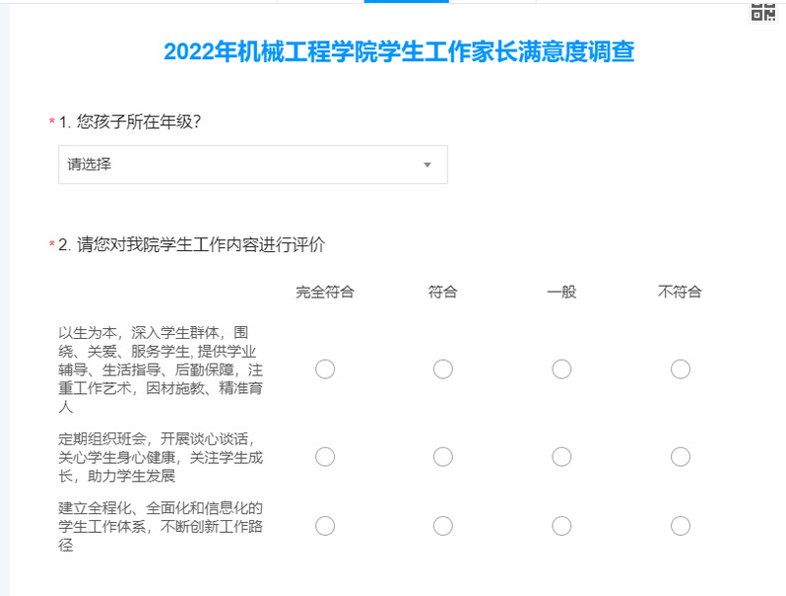Select 符合 for 以生为本 statement

point(443,369)
